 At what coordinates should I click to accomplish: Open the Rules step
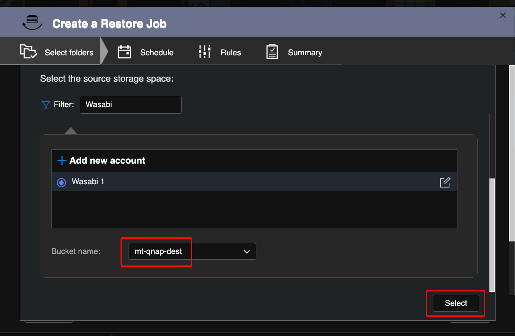[x=220, y=52]
